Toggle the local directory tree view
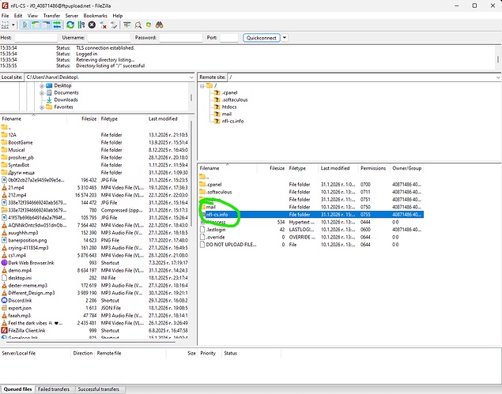 36,25
